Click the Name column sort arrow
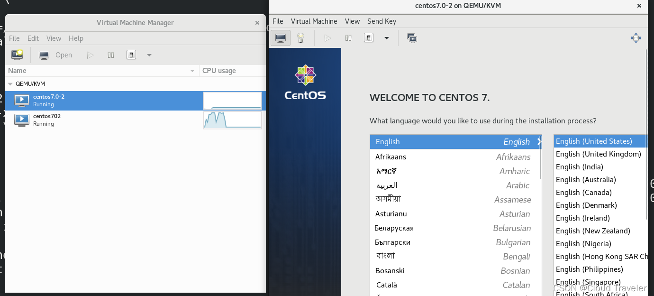Screen dimensions: 654x296 tap(192, 71)
